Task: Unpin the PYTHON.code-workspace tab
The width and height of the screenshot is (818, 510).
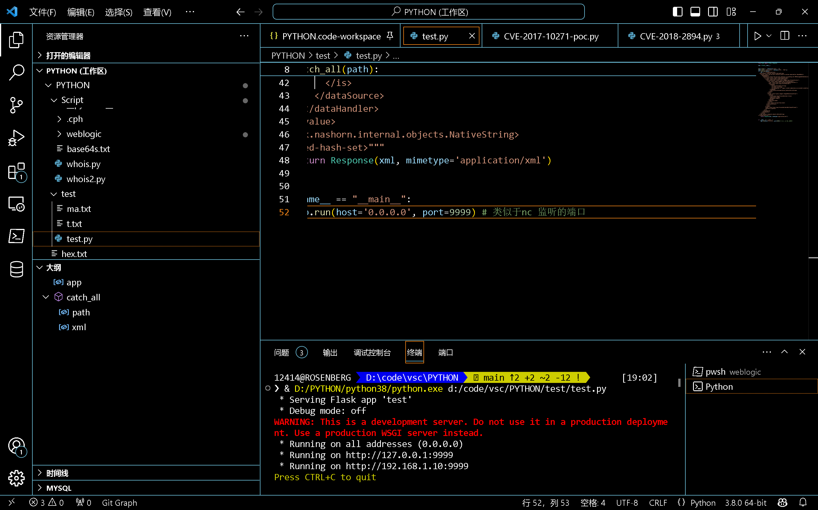Action: [x=390, y=36]
